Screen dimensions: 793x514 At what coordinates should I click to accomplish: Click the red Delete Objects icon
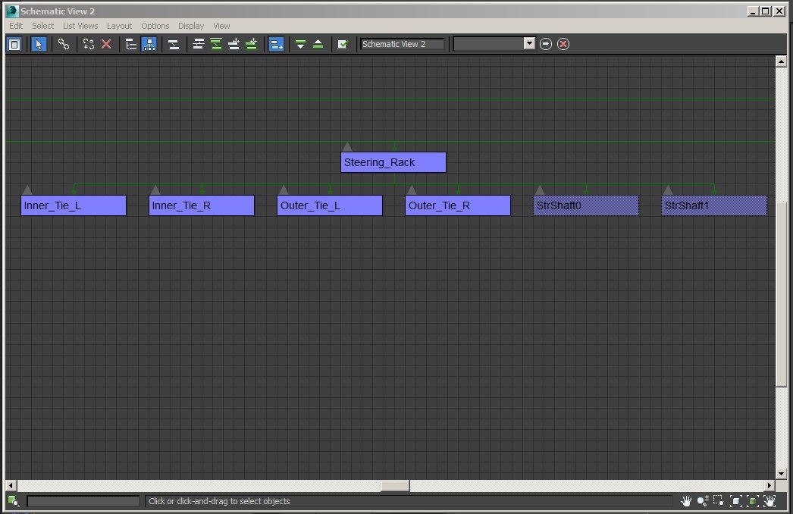click(106, 44)
